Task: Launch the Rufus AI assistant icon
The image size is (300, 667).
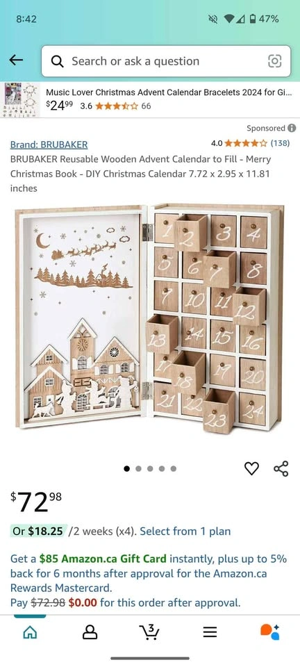Action: [270, 632]
